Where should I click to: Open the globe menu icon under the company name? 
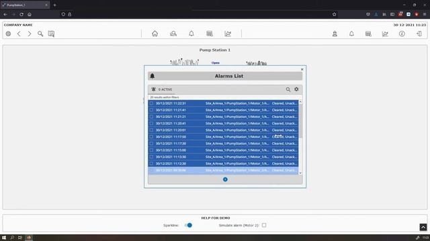pyautogui.click(x=8, y=33)
